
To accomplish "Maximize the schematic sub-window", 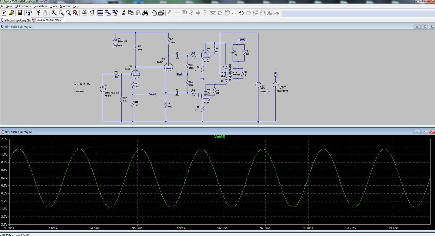I will 424,27.
